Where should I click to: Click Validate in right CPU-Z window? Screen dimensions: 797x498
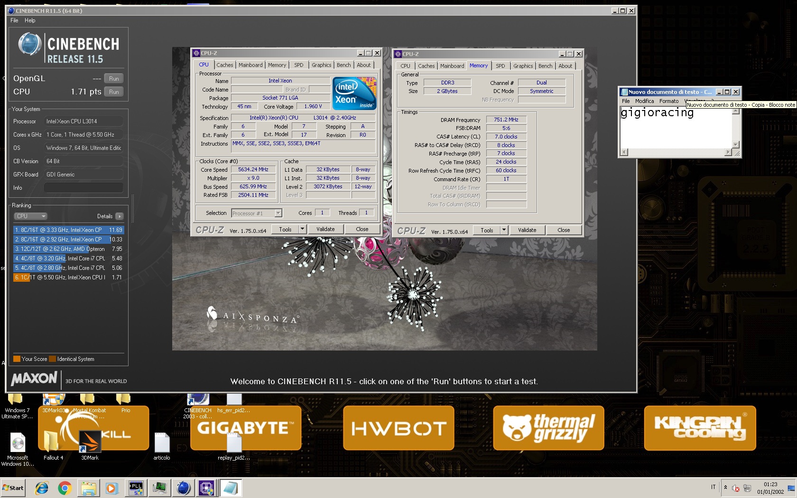pos(527,231)
